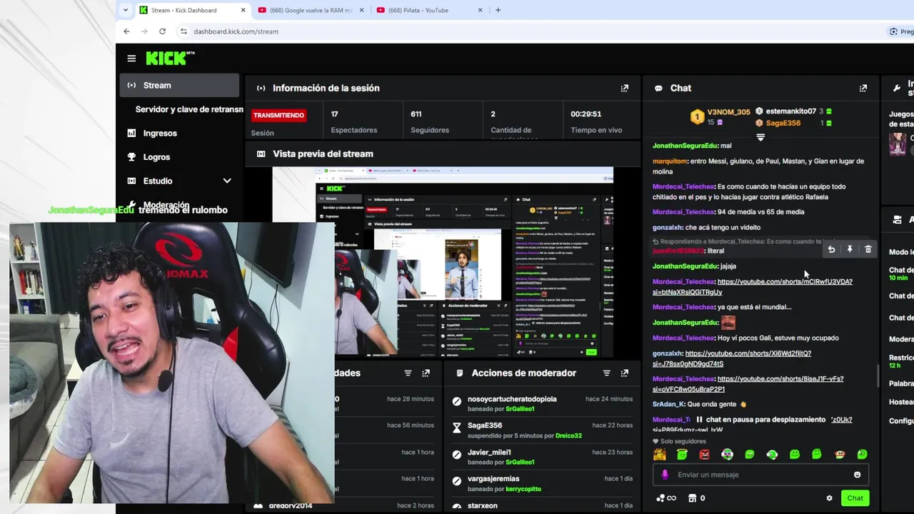This screenshot has width=914, height=514.
Task: Click the address bar URL
Action: point(236,31)
